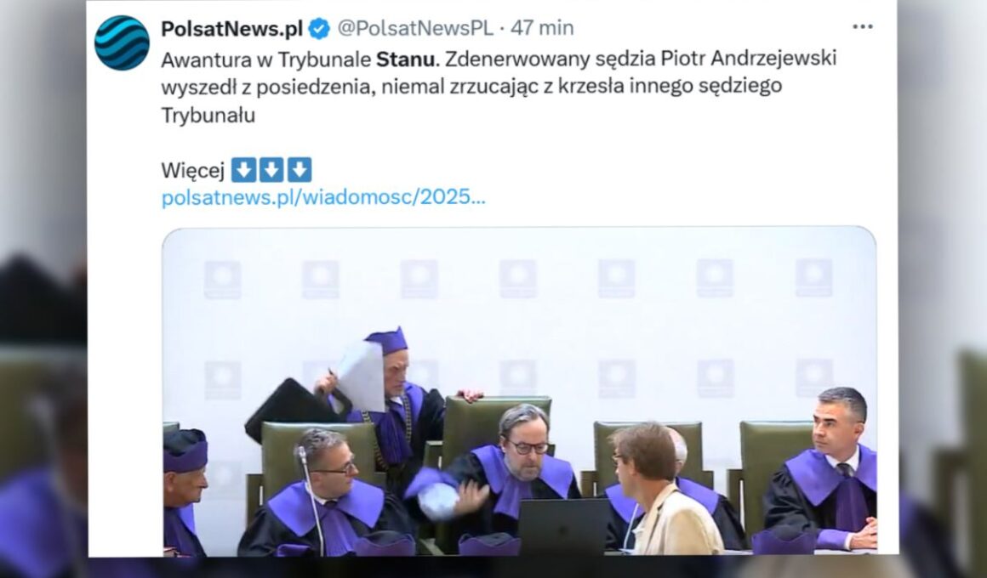The image size is (987, 578).
Task: Click the first down-arrow emoji
Action: point(243,170)
